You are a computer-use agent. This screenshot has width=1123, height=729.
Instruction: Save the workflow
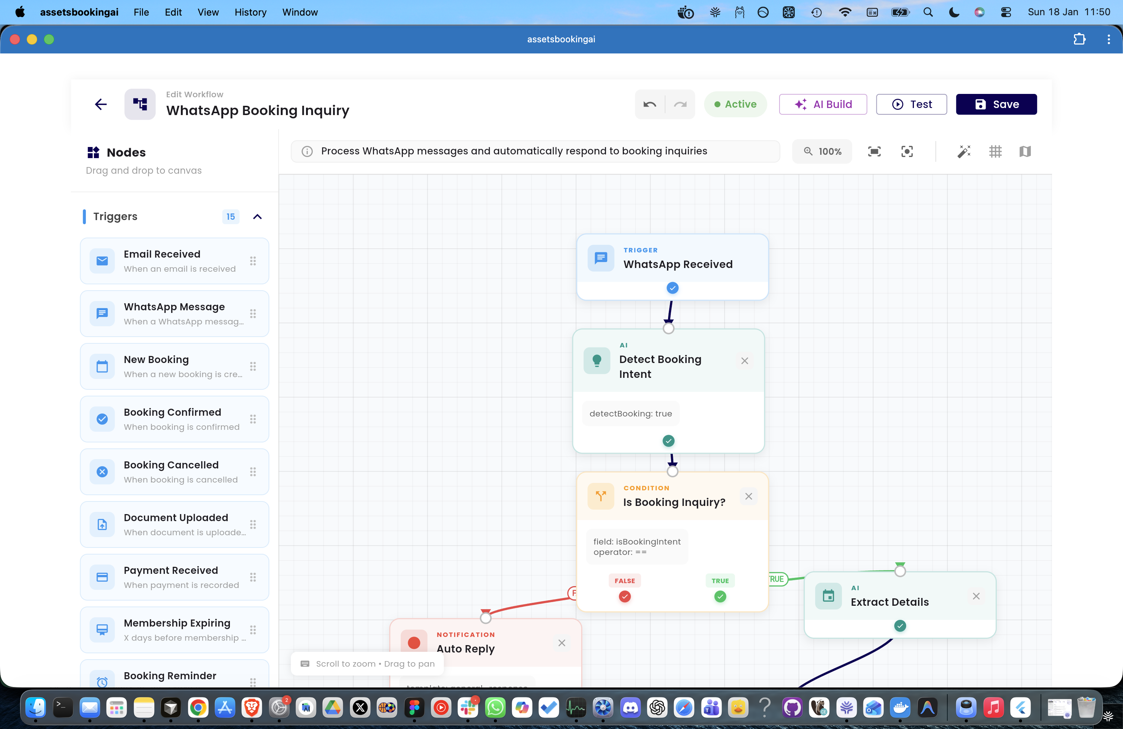click(996, 104)
